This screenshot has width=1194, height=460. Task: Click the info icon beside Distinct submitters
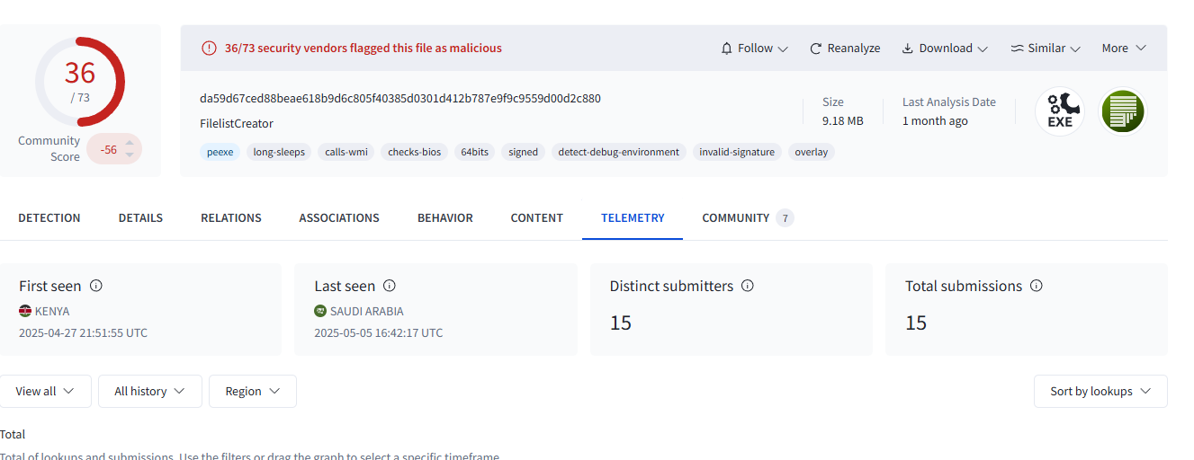(x=747, y=286)
